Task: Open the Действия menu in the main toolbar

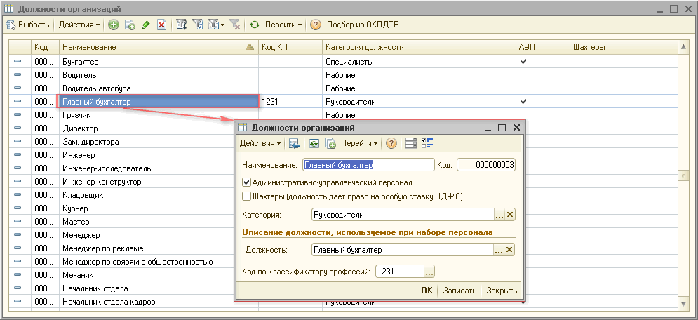Action: click(79, 25)
